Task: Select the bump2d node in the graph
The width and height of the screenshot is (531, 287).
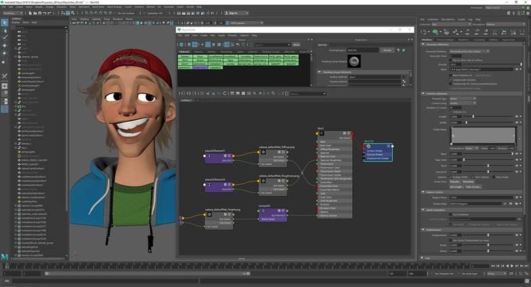Action: (273, 215)
